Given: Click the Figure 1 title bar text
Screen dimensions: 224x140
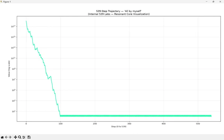Looking at the screenshot, I should [7, 2].
